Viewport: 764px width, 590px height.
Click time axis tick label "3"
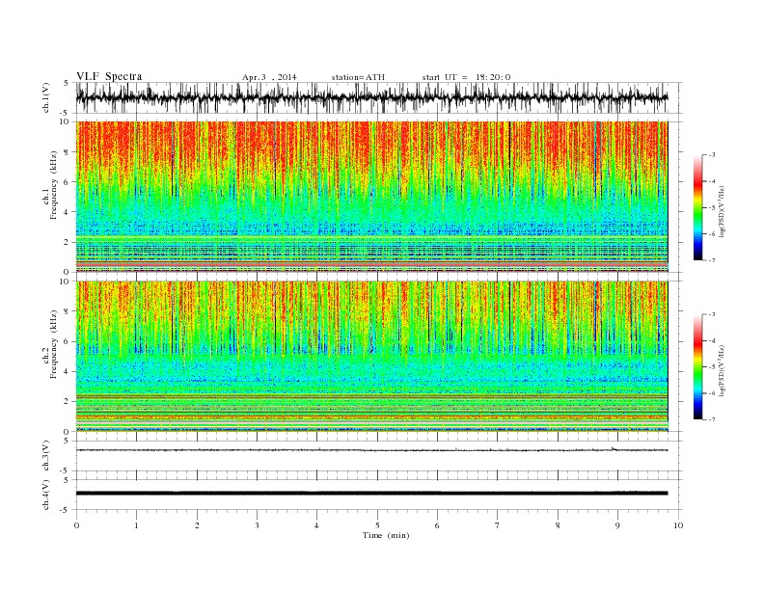[257, 525]
